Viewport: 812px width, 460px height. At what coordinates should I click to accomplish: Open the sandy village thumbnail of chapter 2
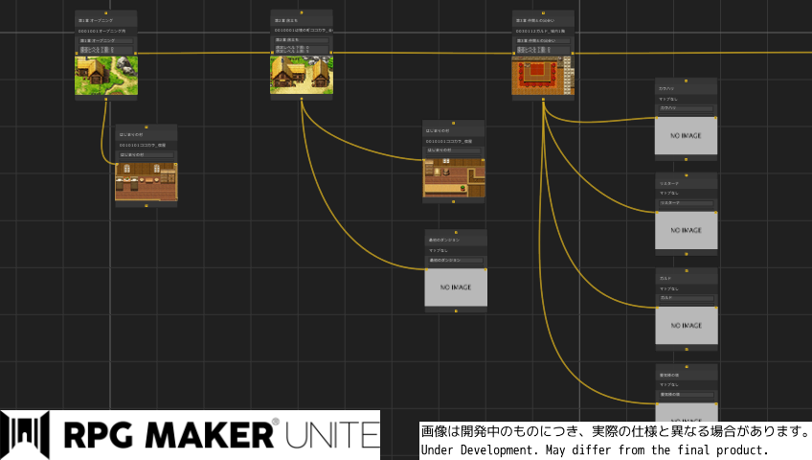[x=302, y=75]
